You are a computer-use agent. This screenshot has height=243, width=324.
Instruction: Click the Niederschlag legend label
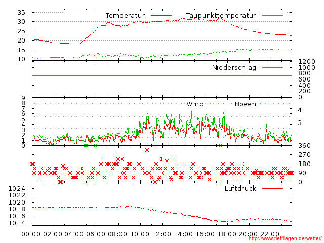point(234,67)
